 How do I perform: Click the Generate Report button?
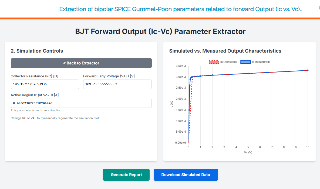(x=126, y=175)
